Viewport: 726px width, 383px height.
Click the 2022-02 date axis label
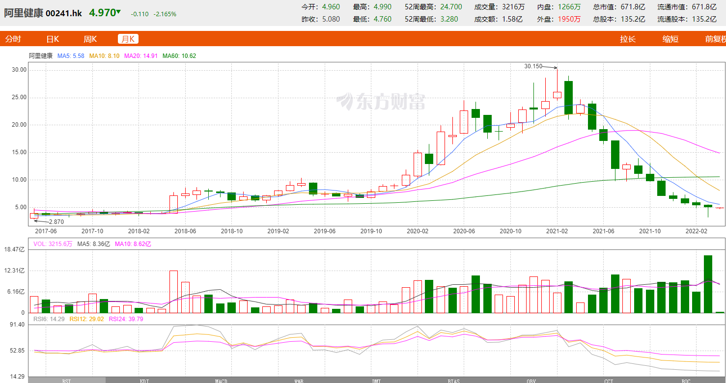tap(696, 231)
